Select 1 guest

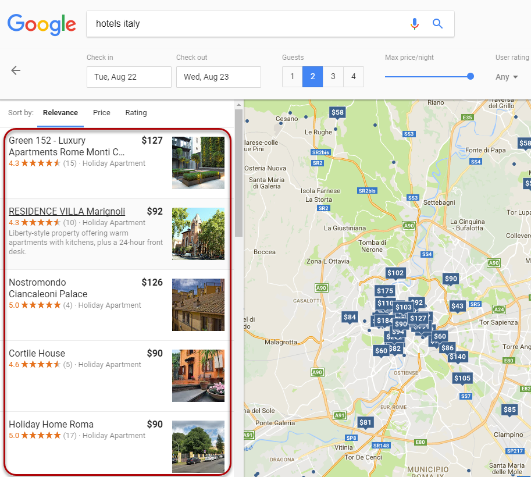pyautogui.click(x=292, y=77)
